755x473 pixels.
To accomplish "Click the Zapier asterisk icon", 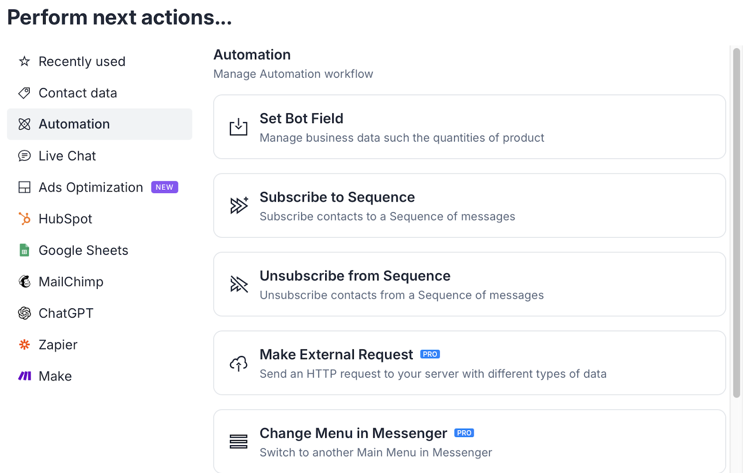I will 25,345.
